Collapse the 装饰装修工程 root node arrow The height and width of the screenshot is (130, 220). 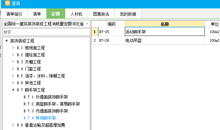pyautogui.click(x=6, y=41)
